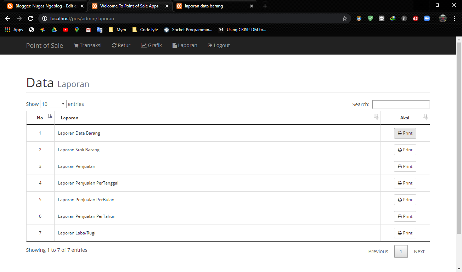This screenshot has width=462, height=272.
Task: Click the green shield extension icon
Action: tap(370, 18)
